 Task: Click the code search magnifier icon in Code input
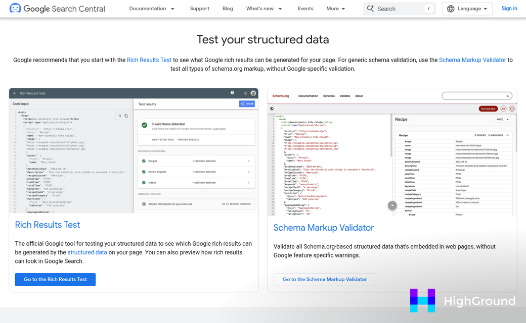pyautogui.click(x=120, y=116)
